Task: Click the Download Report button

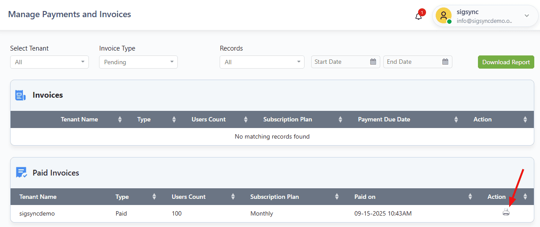Action: 506,62
